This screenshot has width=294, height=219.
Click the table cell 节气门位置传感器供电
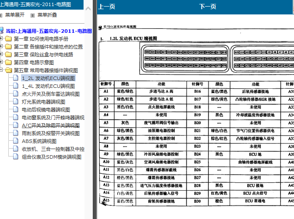(255, 131)
